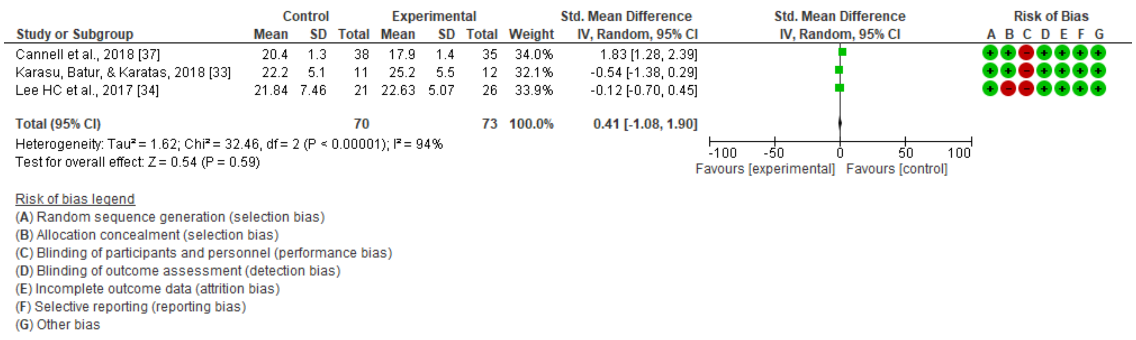The image size is (1136, 340).
Task: Click the Total (95% CI) row label
Action: [x=58, y=124]
